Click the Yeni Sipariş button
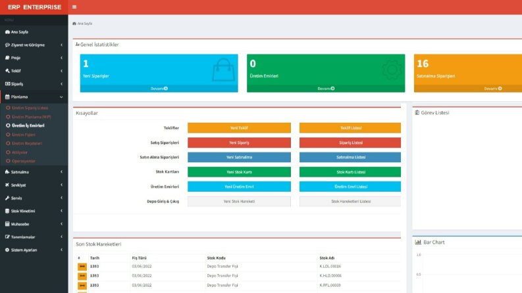 (239, 143)
